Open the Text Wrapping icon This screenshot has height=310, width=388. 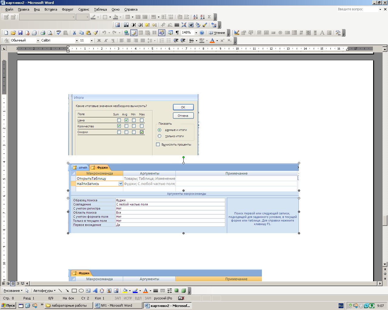pyautogui.click(x=191, y=25)
